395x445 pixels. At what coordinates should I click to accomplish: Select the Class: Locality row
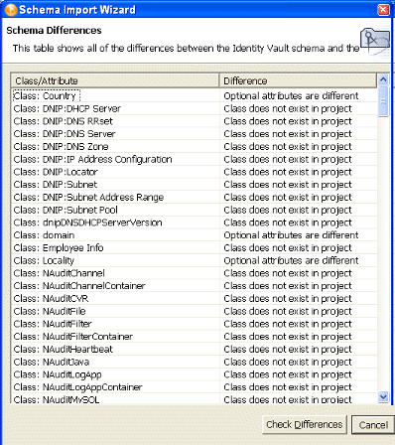[195, 260]
